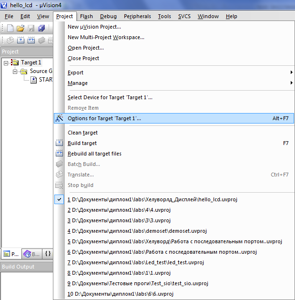Collapse the Target 1 tree node
The width and height of the screenshot is (295, 300).
[6, 63]
